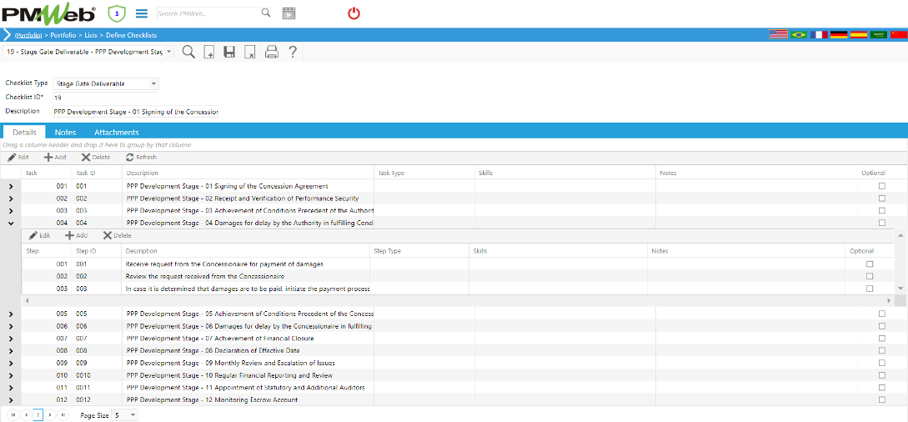
Task: Click Add in the steps sub-grid toolbar
Action: [77, 235]
